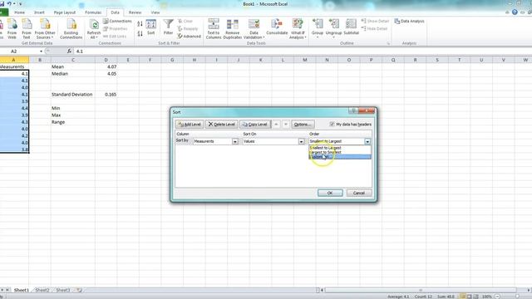
Task: Choose the highlighted Custom List option
Action: [340, 157]
